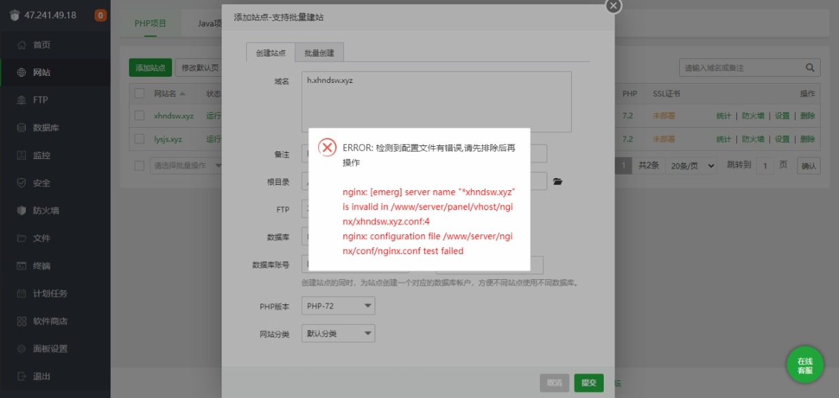Click the 取消 cancel button
The image size is (839, 398).
[554, 383]
